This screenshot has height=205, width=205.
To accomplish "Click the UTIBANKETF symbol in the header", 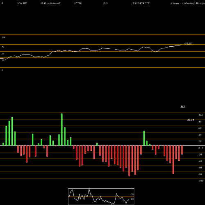I will [141, 3].
